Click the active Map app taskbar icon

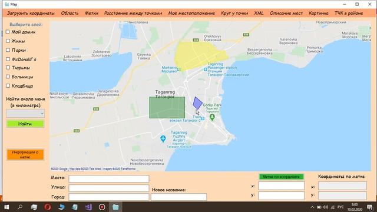coord(115,207)
